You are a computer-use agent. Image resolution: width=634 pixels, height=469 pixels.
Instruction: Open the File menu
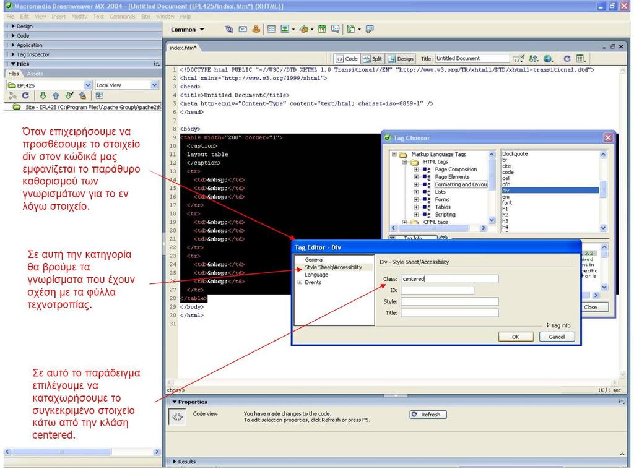tap(11, 17)
